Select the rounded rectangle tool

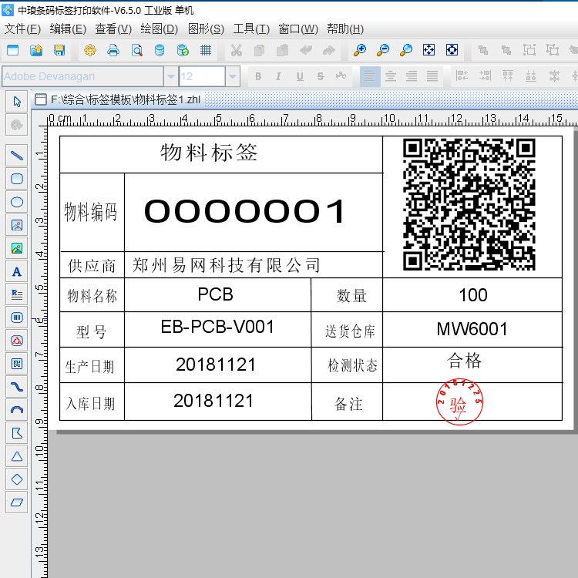[x=17, y=179]
